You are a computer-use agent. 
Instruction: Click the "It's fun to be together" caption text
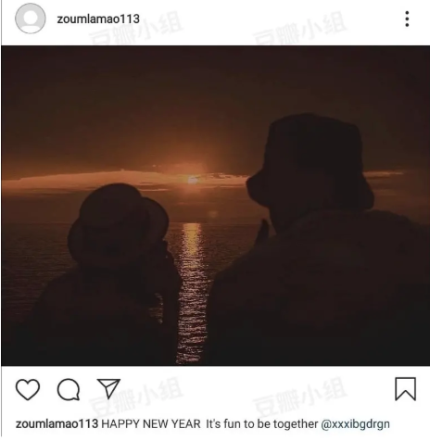click(x=262, y=423)
